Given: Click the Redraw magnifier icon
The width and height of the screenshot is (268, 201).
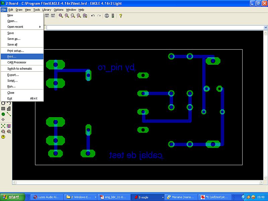Looking at the screenshot, I should (x=79, y=16).
